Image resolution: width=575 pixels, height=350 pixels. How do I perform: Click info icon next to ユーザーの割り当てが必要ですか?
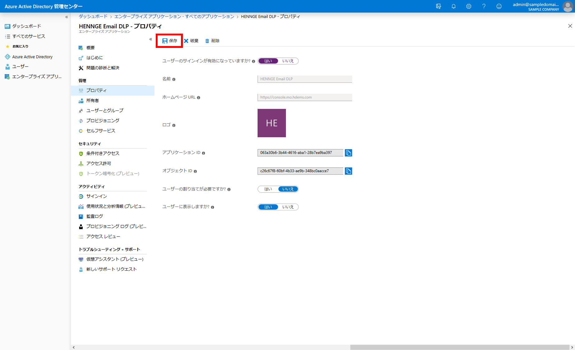(x=229, y=189)
